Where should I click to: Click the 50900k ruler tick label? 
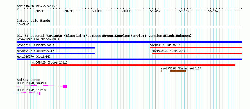coord(155,11)
